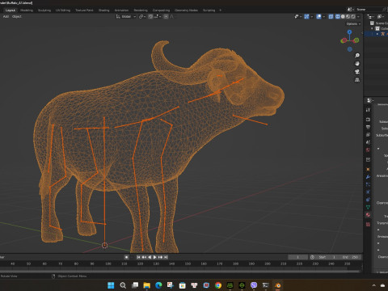
Task: Select wireframe viewport shading
Action: (x=338, y=16)
